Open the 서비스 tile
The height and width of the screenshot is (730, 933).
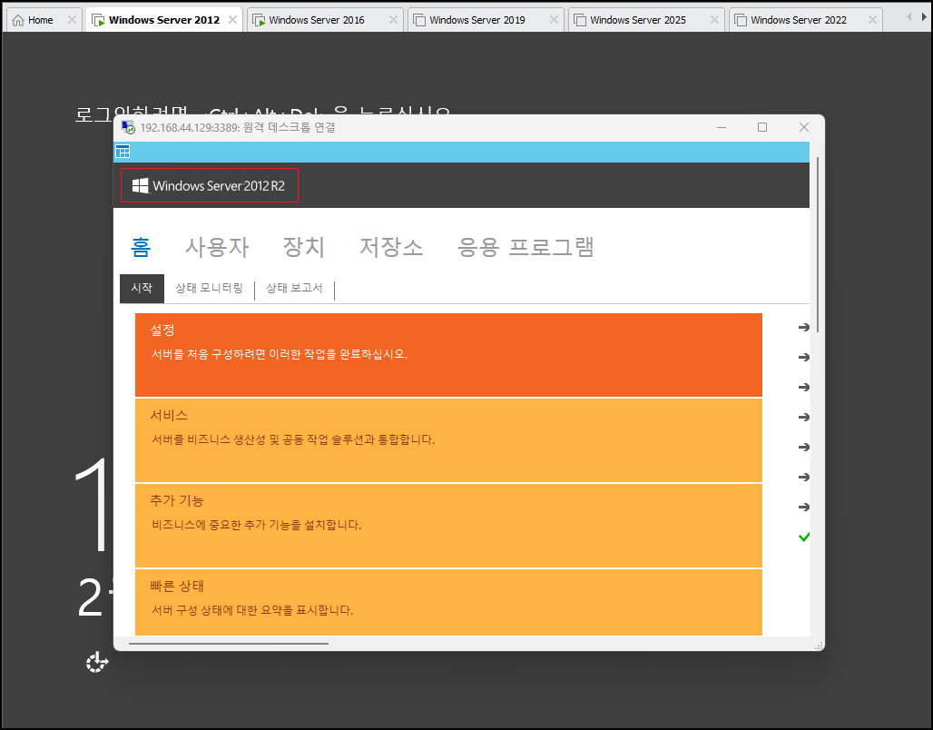pos(448,440)
